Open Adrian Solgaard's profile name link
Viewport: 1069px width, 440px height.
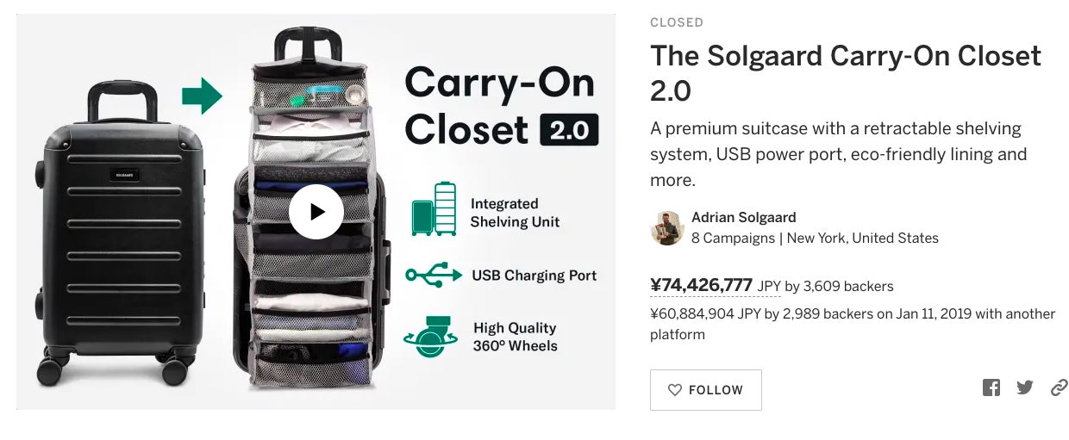[743, 218]
